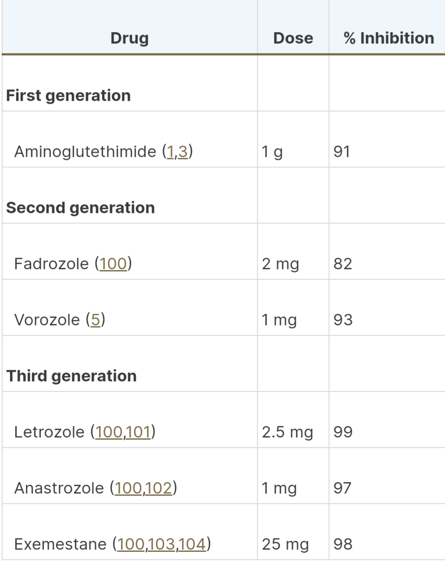Open reference 3 beside Aminoglutethimide
The height and width of the screenshot is (575, 445).
(x=183, y=152)
